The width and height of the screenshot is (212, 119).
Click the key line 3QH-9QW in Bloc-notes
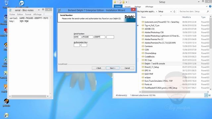pos(19,21)
